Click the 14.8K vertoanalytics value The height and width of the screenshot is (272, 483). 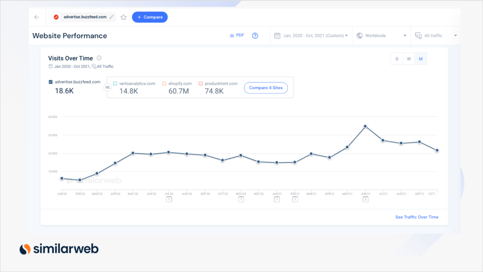pos(129,91)
